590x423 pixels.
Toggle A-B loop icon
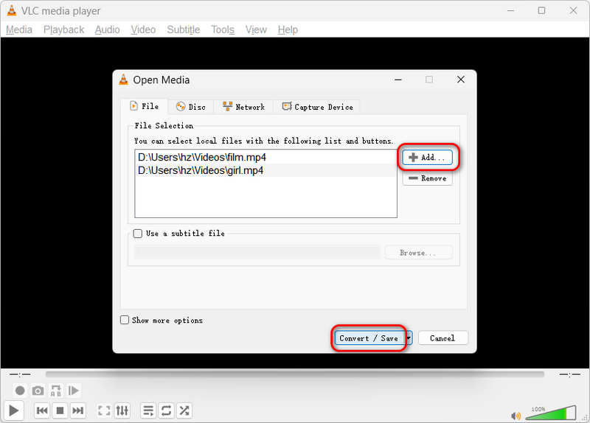pyautogui.click(x=56, y=391)
